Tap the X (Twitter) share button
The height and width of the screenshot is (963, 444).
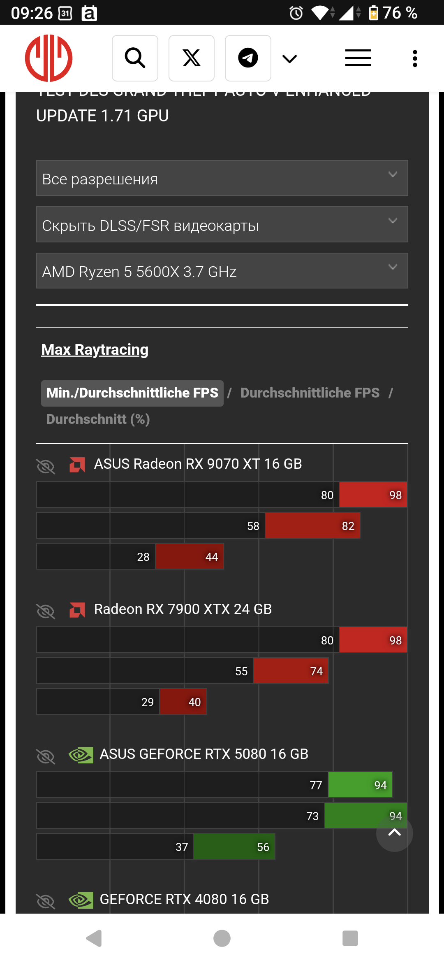click(192, 58)
